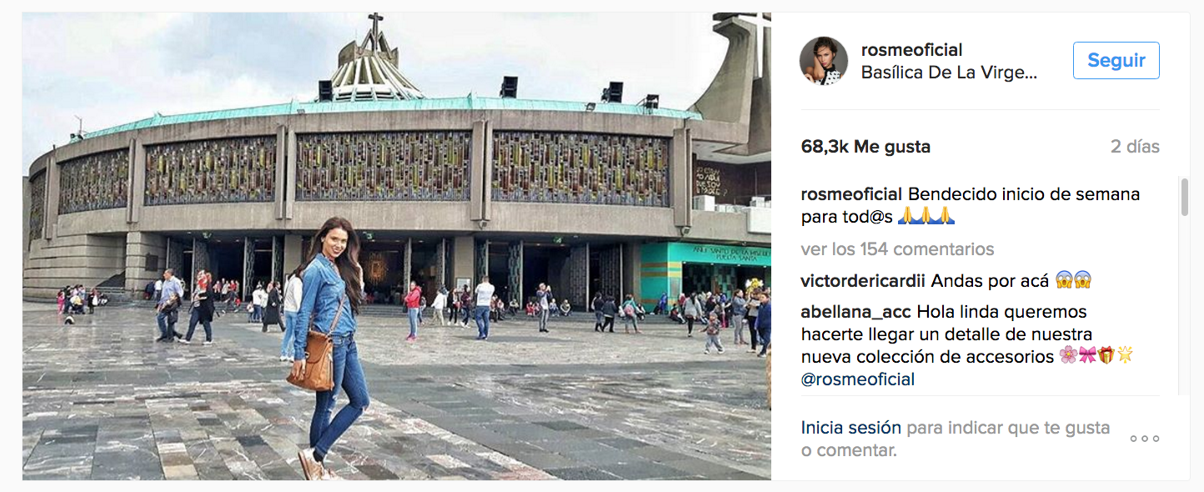This screenshot has height=492, width=1204.
Task: Click the 2 días timestamp
Action: (x=1135, y=147)
